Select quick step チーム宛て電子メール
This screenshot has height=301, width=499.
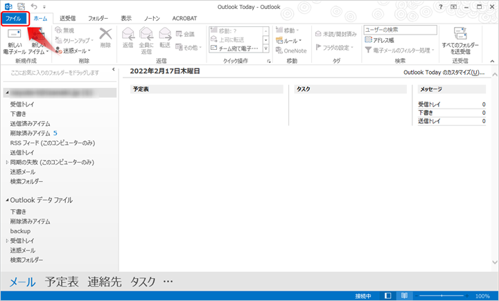pyautogui.click(x=236, y=48)
